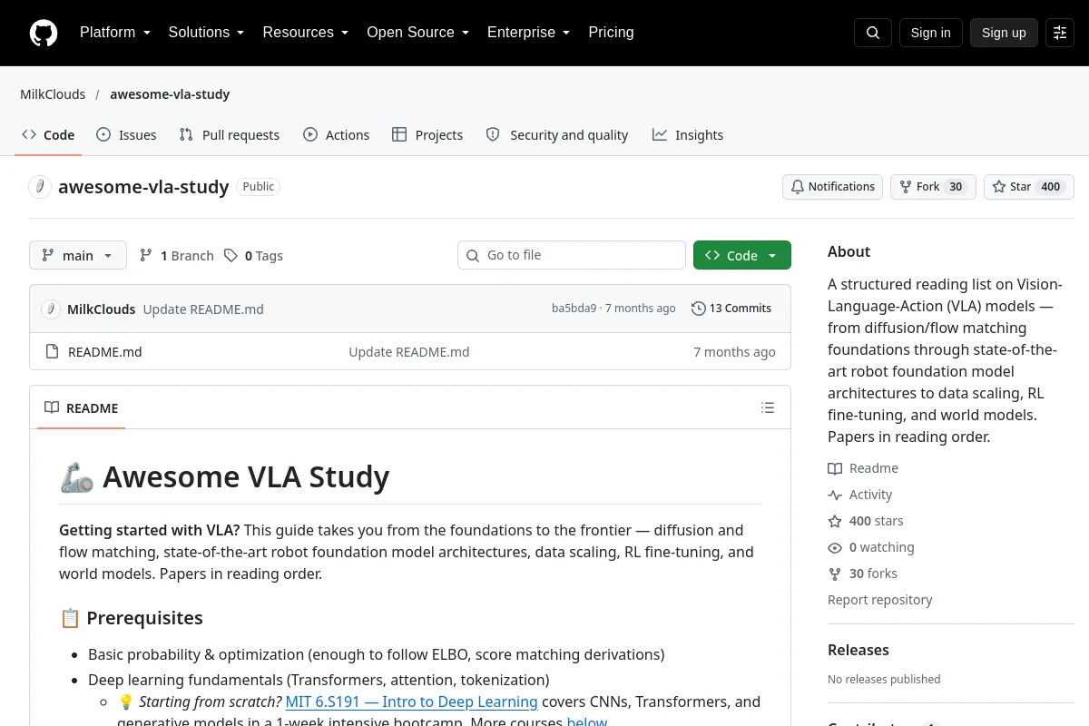The height and width of the screenshot is (726, 1089).
Task: View the 0 Tags link
Action: 254,256
